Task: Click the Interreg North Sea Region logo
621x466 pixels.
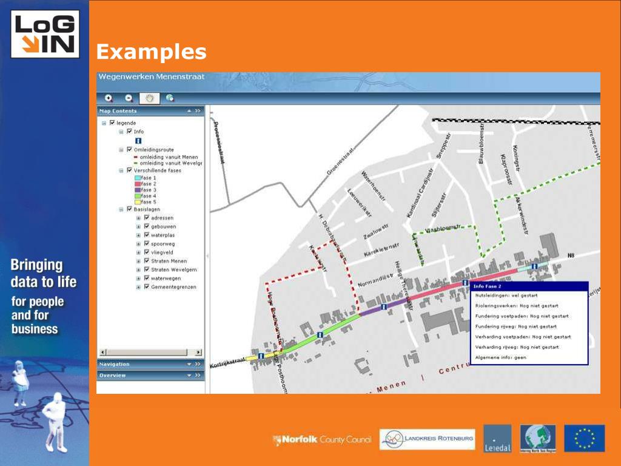Action: click(538, 439)
